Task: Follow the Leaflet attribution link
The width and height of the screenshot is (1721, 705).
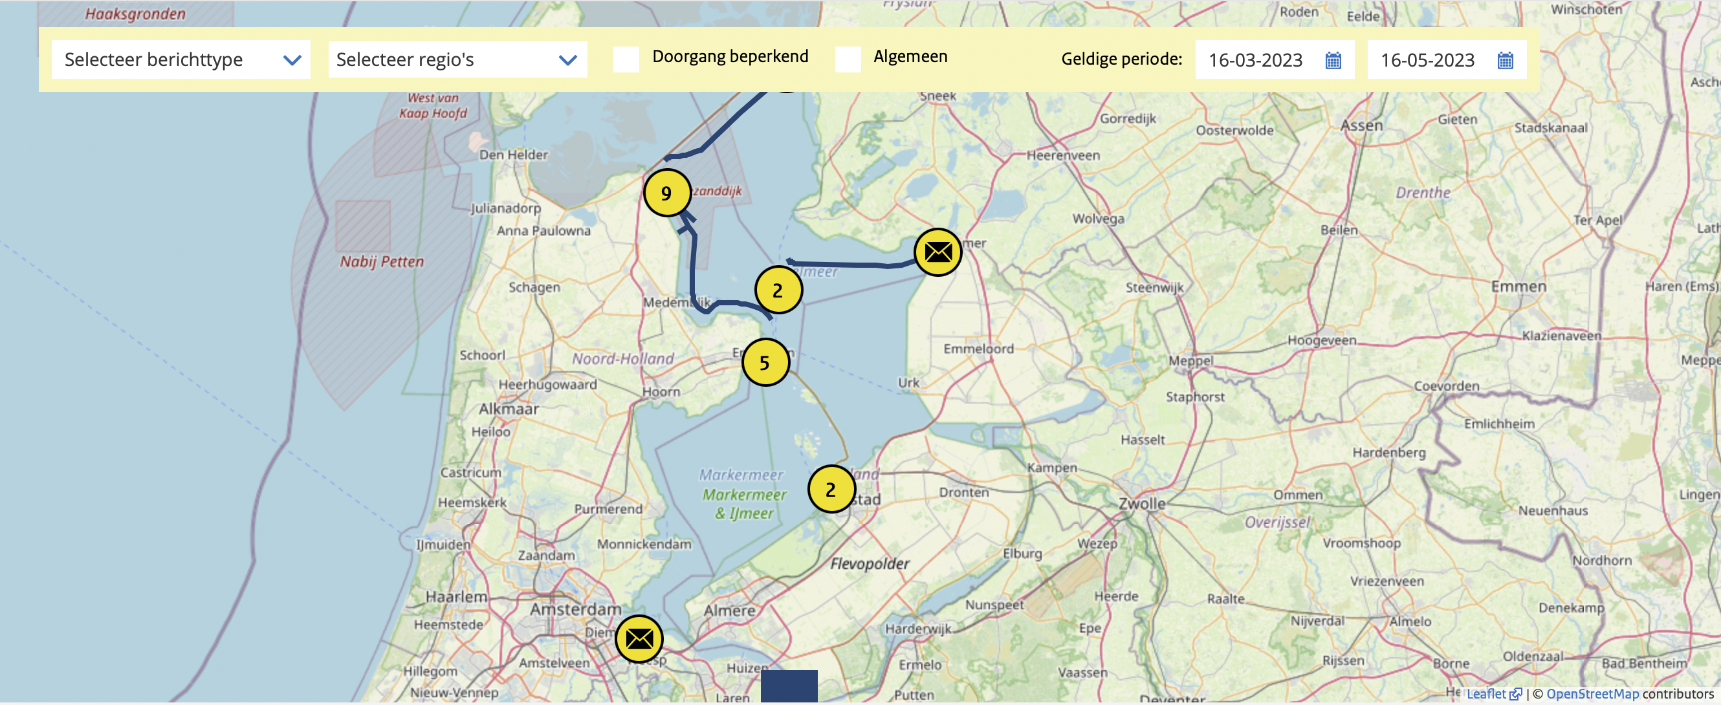Action: (1487, 693)
